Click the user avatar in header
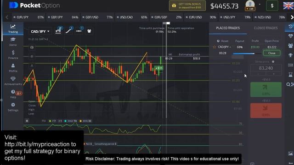The height and width of the screenshot is (165, 294). pos(250,5)
